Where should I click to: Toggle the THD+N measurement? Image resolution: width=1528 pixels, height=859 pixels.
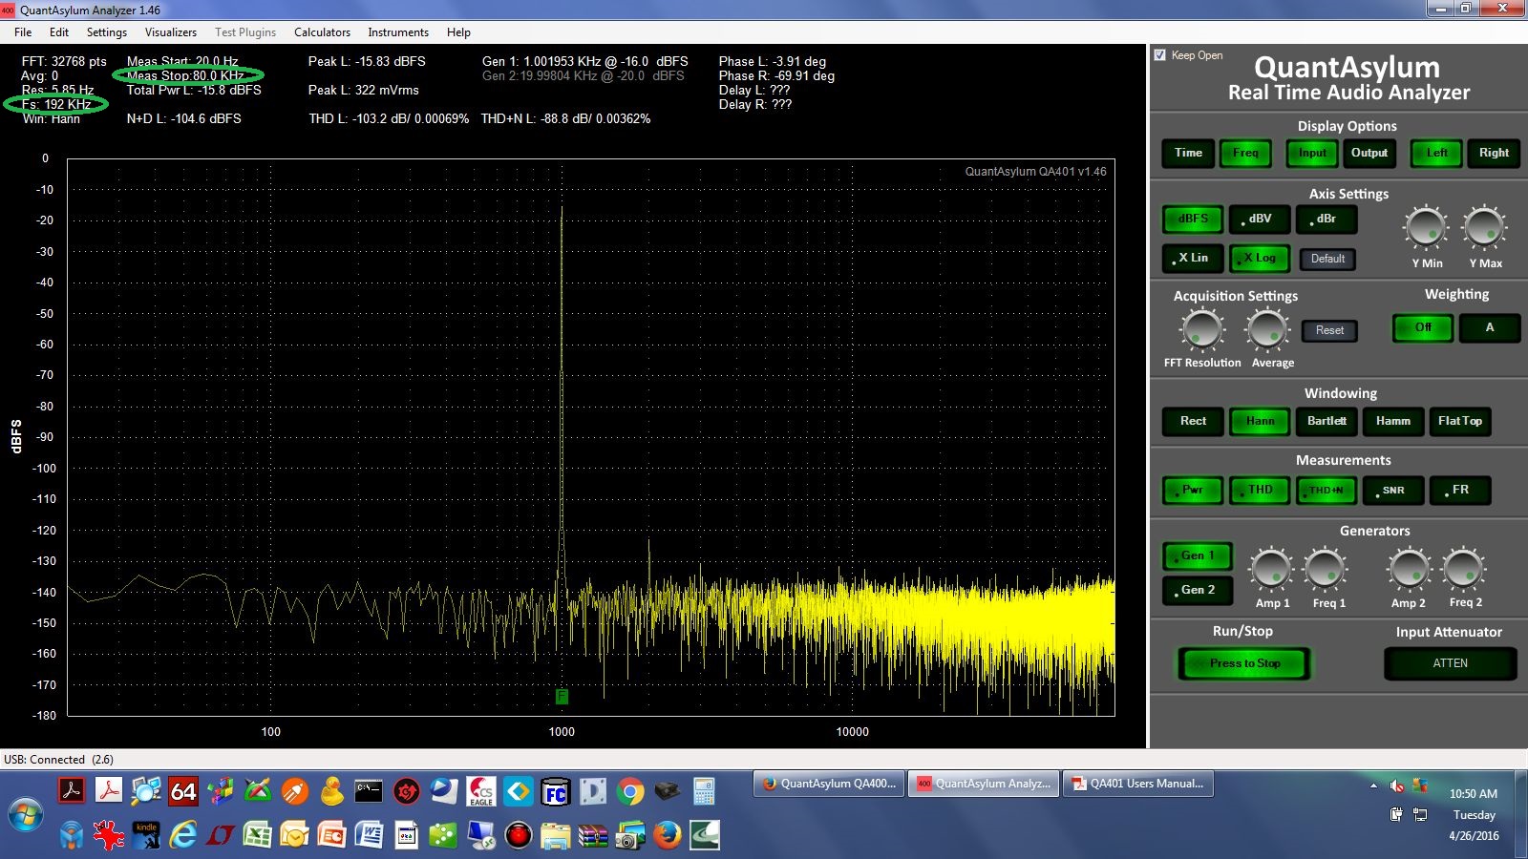(1326, 491)
